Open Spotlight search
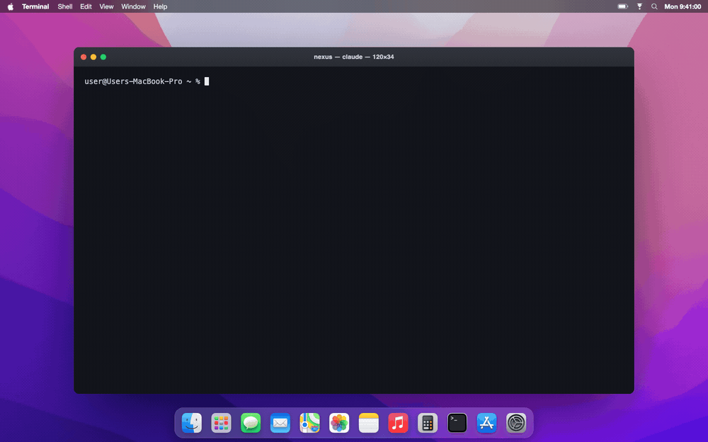708x442 pixels. point(654,6)
